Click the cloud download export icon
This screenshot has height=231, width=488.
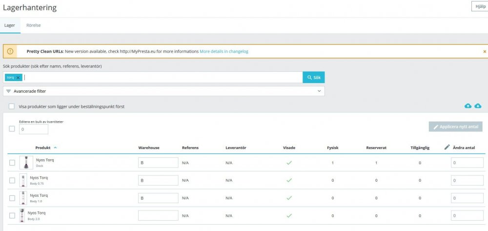click(478, 106)
